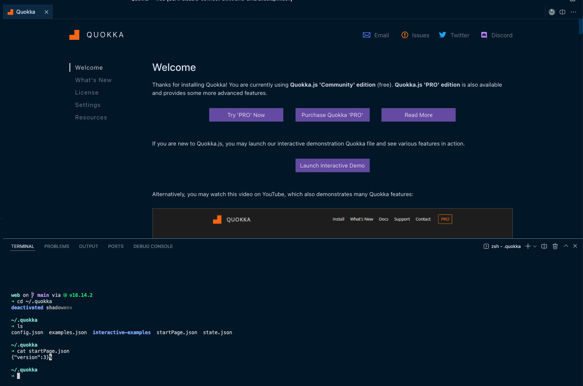This screenshot has height=386, width=583.
Task: Click the orange Quokka logo
Action: 74,35
